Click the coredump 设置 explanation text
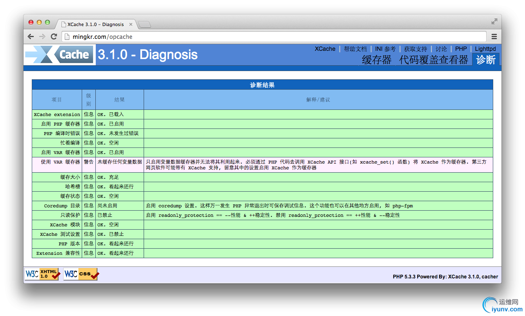 pyautogui.click(x=279, y=206)
